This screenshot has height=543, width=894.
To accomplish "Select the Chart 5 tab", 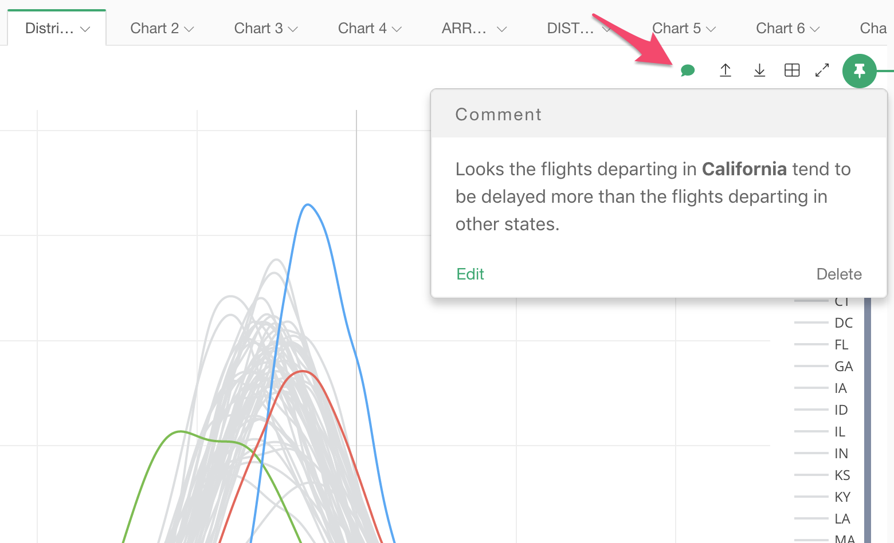I will (677, 29).
